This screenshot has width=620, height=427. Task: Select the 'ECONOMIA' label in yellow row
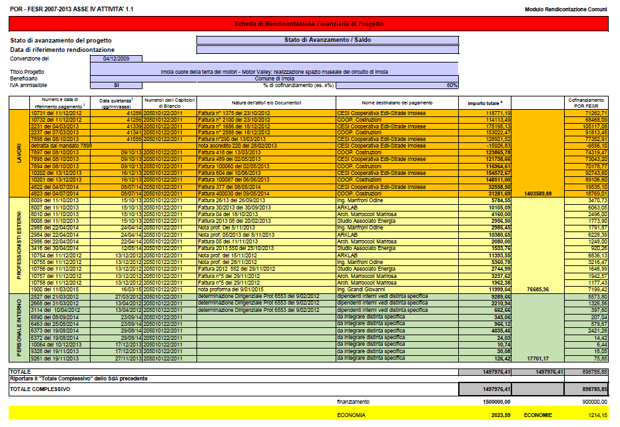(351, 415)
